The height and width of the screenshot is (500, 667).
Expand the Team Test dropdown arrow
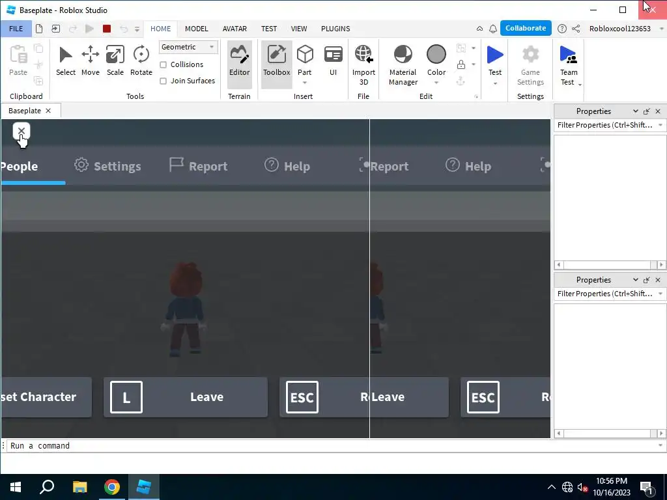click(579, 85)
